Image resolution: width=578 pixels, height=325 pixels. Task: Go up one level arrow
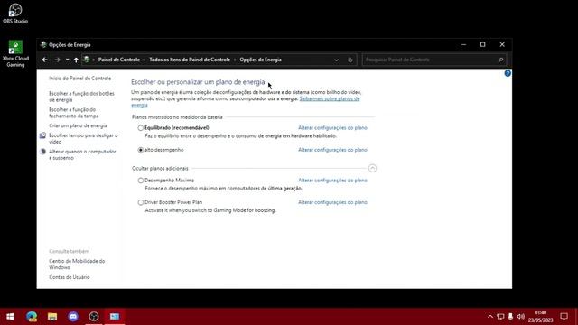[76, 60]
